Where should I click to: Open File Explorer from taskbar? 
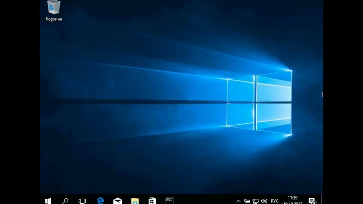[x=135, y=201]
